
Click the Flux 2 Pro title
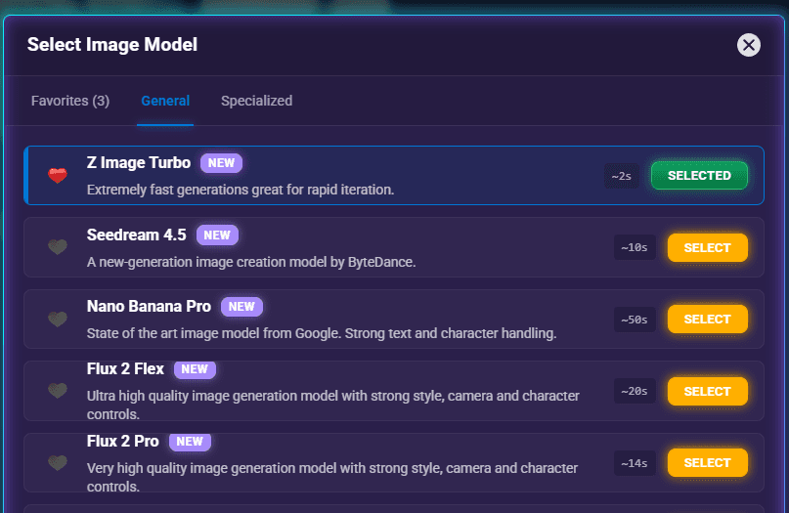coord(123,441)
